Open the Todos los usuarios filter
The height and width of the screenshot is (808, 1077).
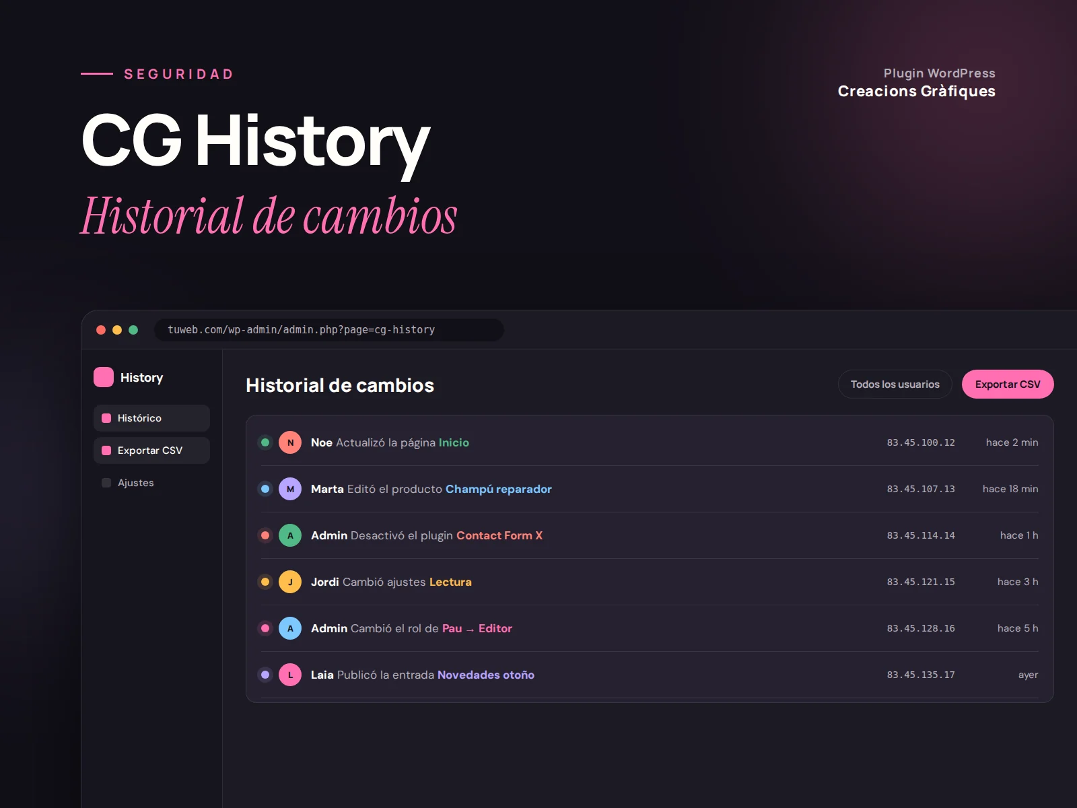895,384
